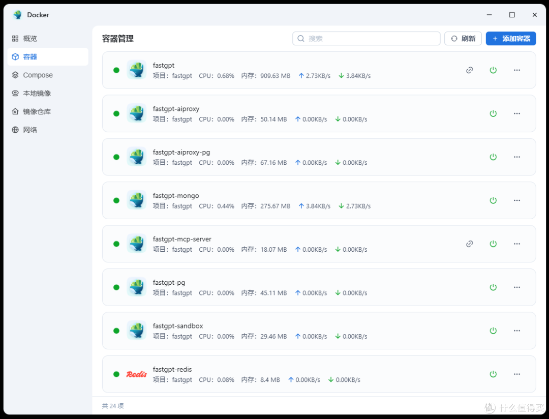Click the fastgpt-sandbox container icon
The width and height of the screenshot is (549, 419).
pos(136,331)
